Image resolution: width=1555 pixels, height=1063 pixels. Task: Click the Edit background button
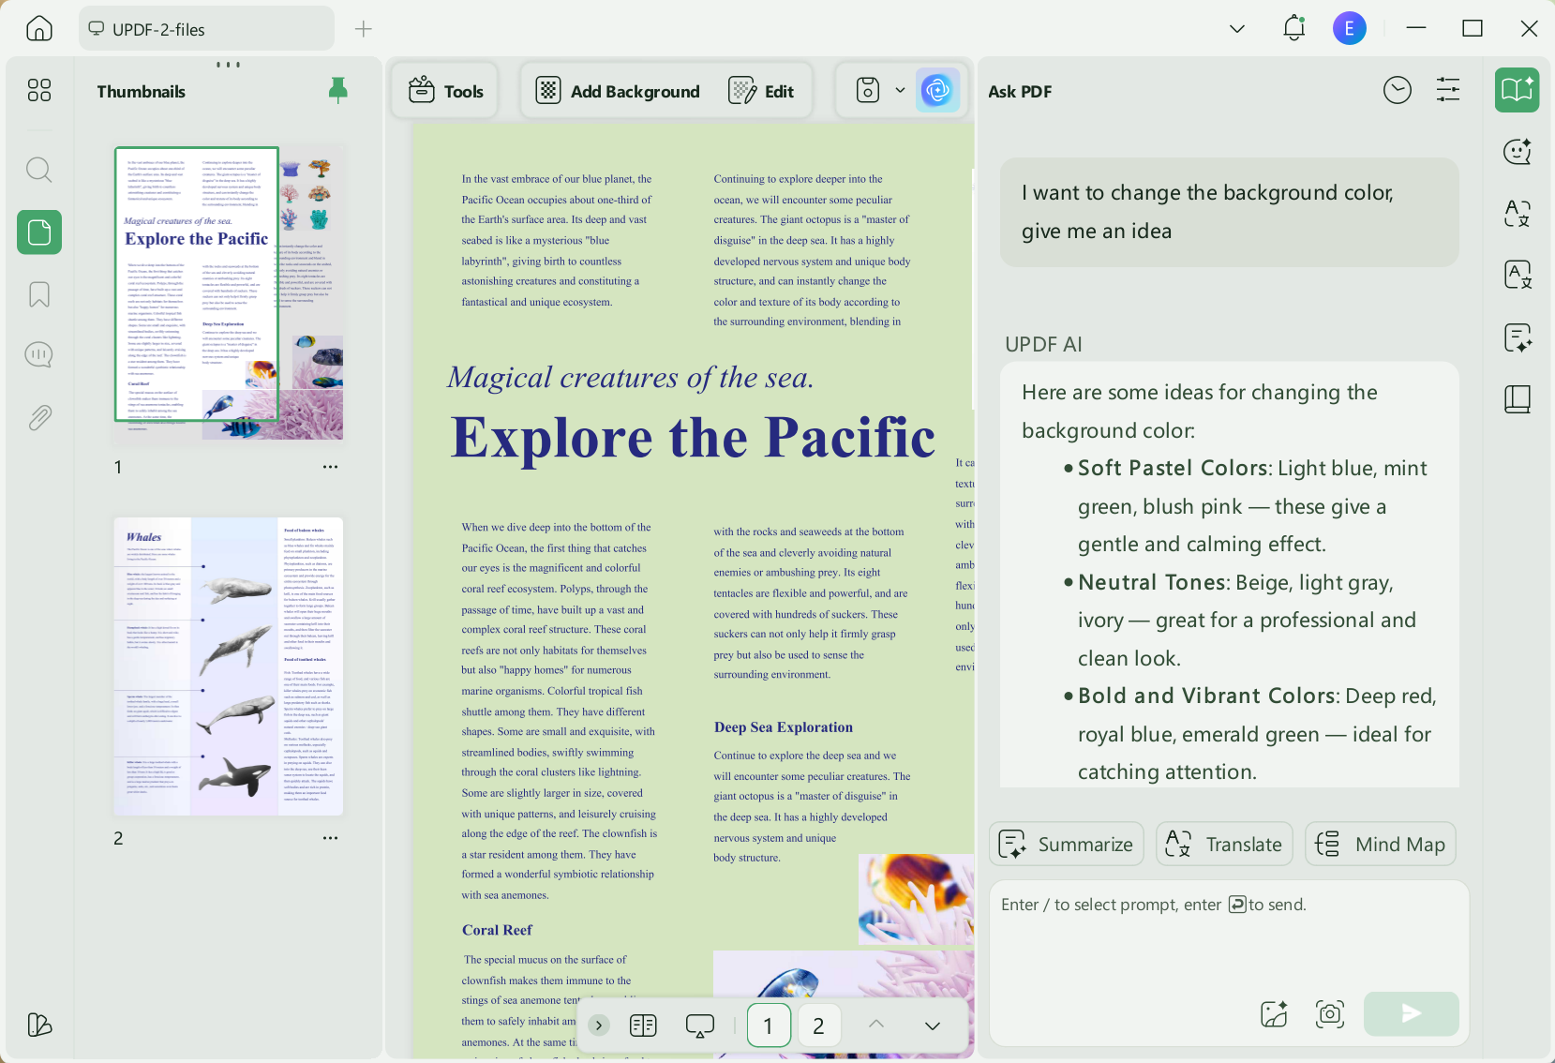click(x=761, y=91)
